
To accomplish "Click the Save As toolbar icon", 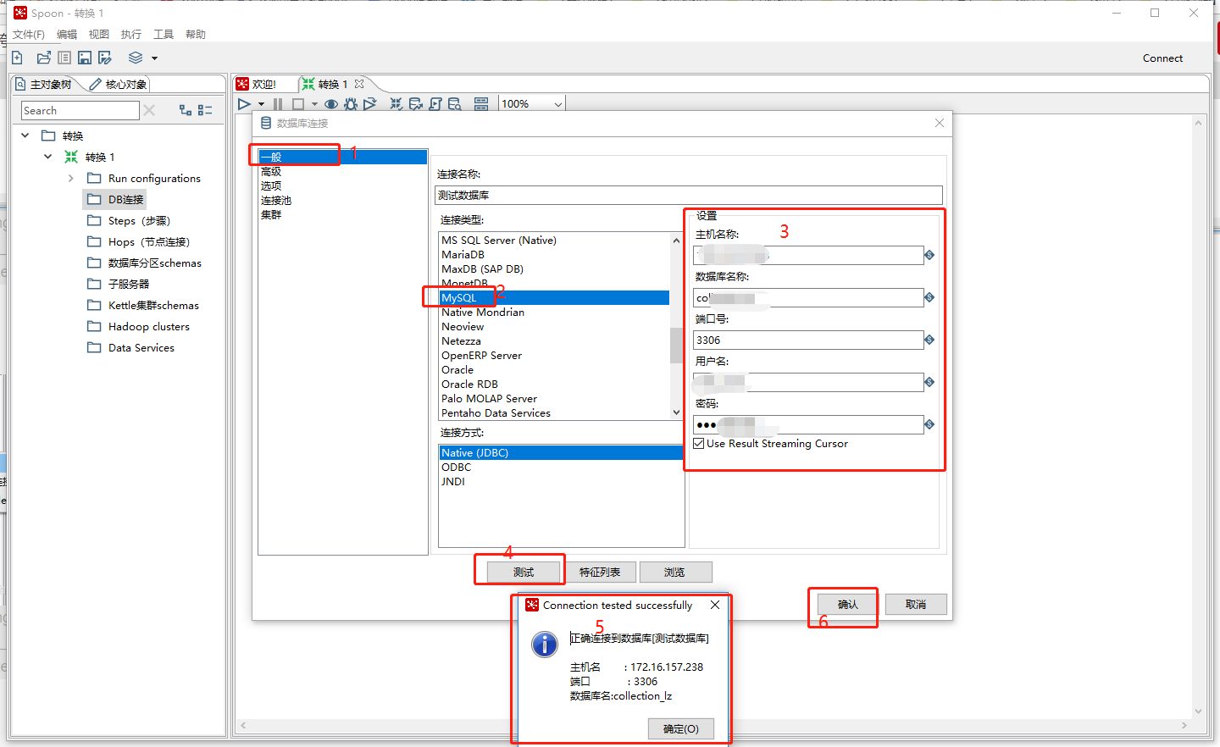I will point(105,58).
